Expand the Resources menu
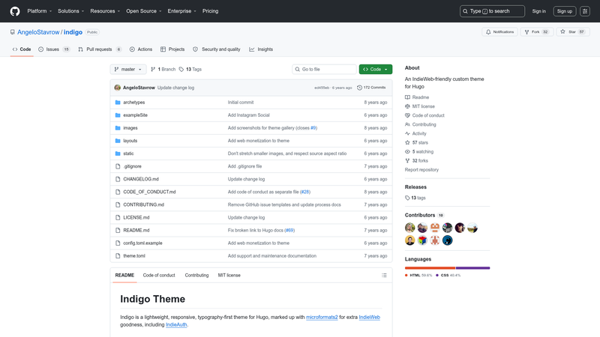Viewport: 600px width, 337px height. 105,11
